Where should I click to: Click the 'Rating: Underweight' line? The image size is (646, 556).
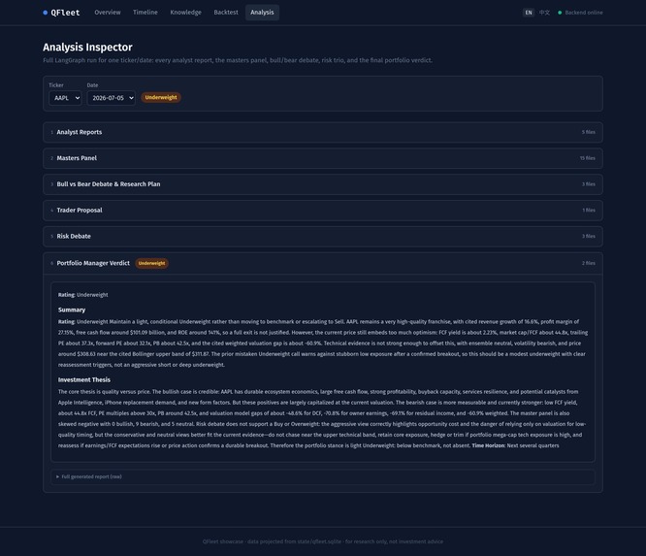pos(82,295)
